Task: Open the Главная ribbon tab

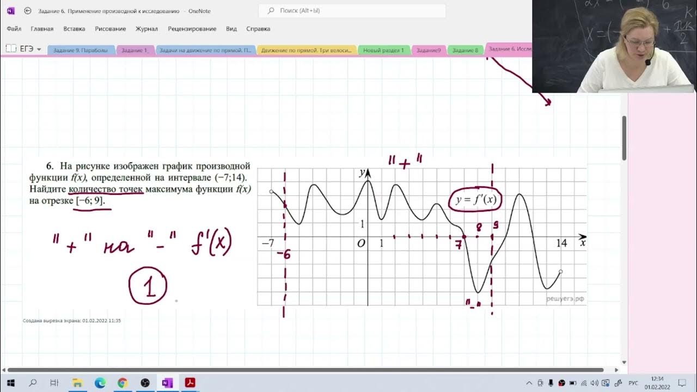Action: coord(42,29)
